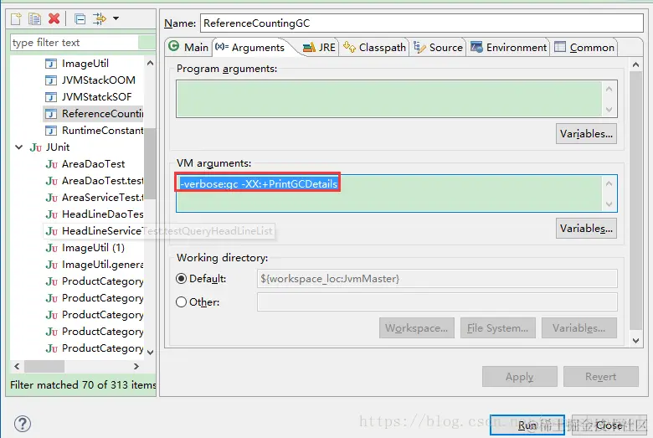Switch to the Arguments tab
653x438 pixels.
coord(249,47)
